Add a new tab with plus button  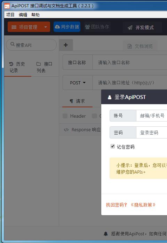point(66,45)
